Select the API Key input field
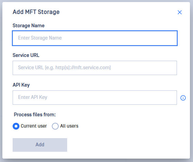Viewport: 193px width, 162px height. point(95,98)
